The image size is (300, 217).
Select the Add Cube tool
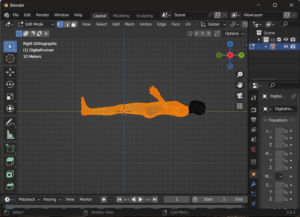(10, 148)
